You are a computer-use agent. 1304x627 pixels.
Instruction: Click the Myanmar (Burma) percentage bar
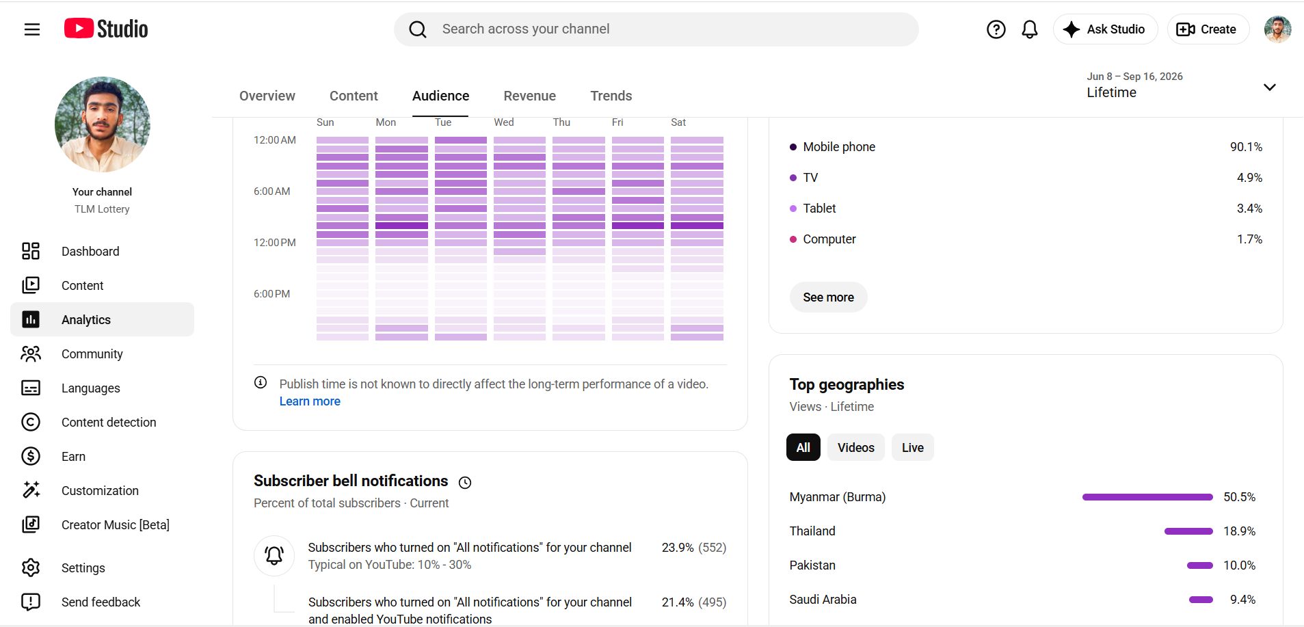[x=1147, y=497]
